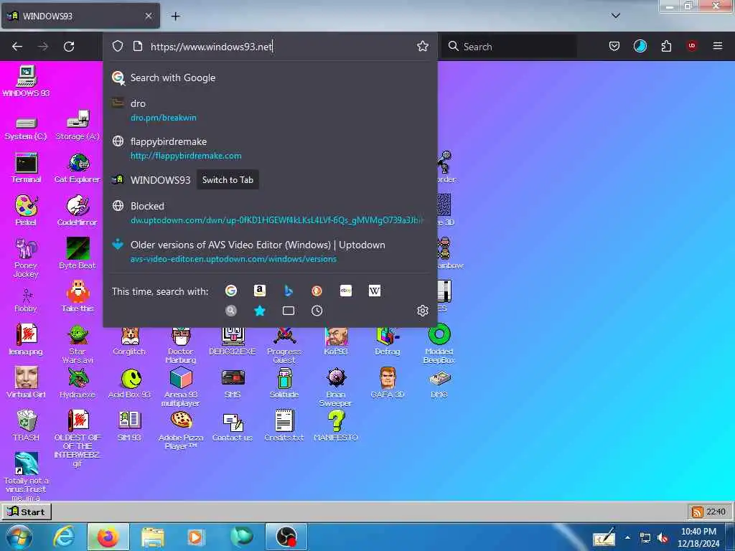Select Older versions of AVS Video Editor suggestion
Viewport: 735px width, 551px height.
pos(271,252)
